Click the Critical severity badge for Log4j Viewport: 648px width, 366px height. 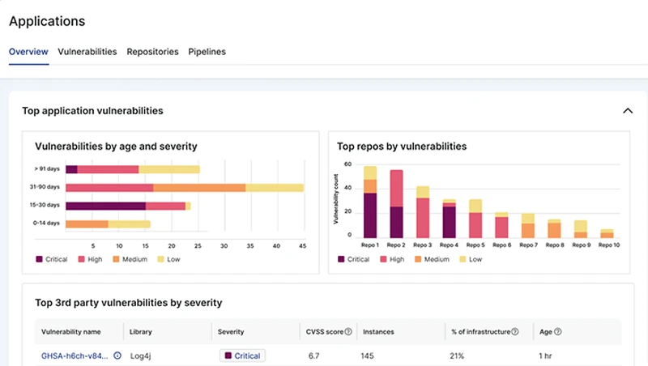[x=242, y=355]
